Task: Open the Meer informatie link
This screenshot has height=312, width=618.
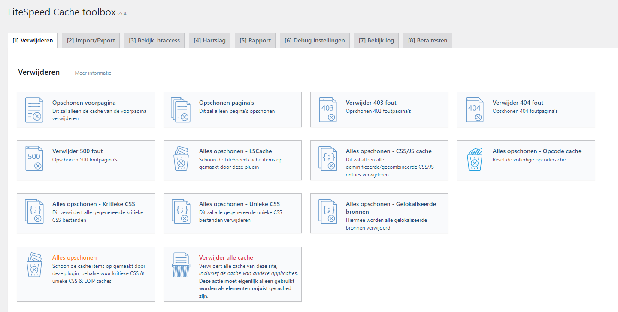Action: 93,73
